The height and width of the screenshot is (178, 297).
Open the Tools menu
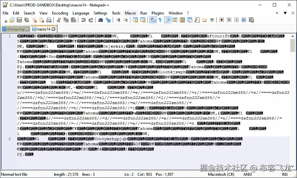click(x=116, y=13)
